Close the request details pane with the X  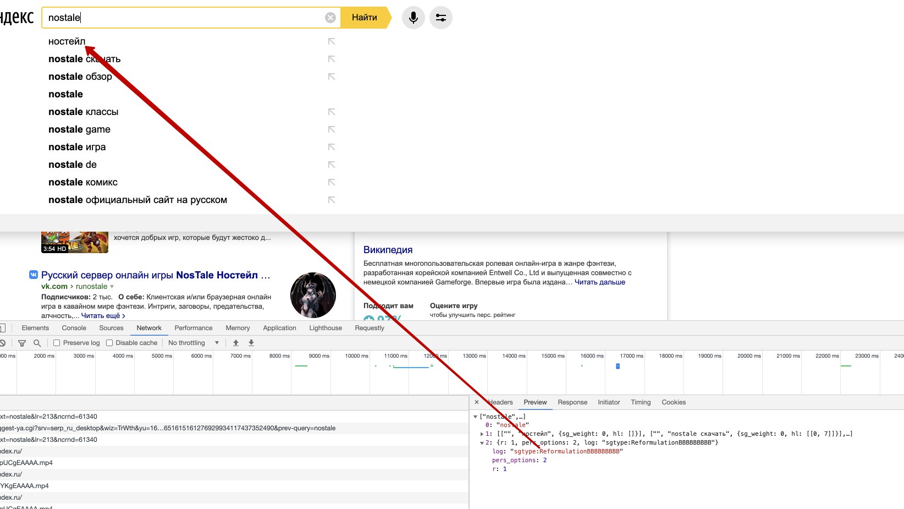click(477, 402)
